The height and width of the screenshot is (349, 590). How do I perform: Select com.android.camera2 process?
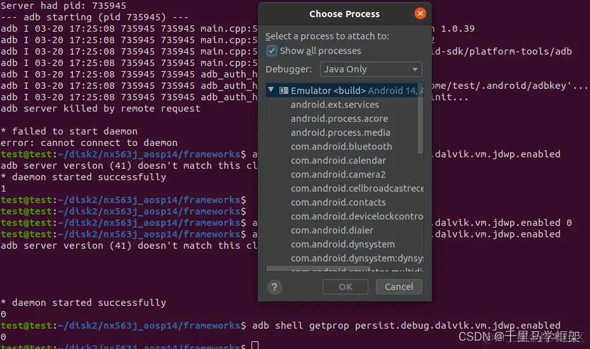point(338,174)
